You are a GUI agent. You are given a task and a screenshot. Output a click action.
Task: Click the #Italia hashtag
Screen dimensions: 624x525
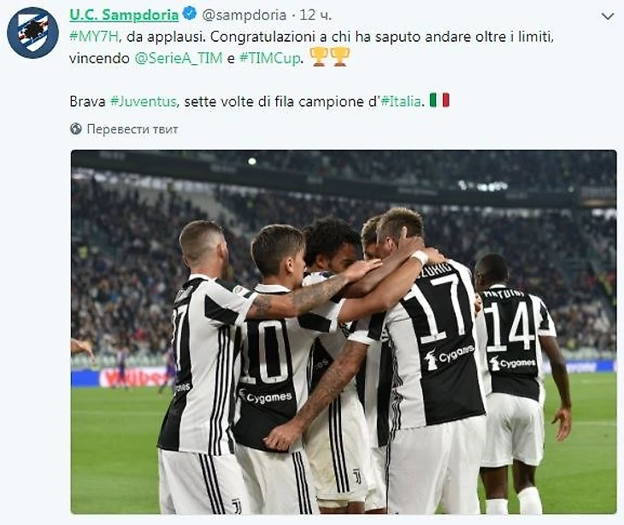(401, 102)
